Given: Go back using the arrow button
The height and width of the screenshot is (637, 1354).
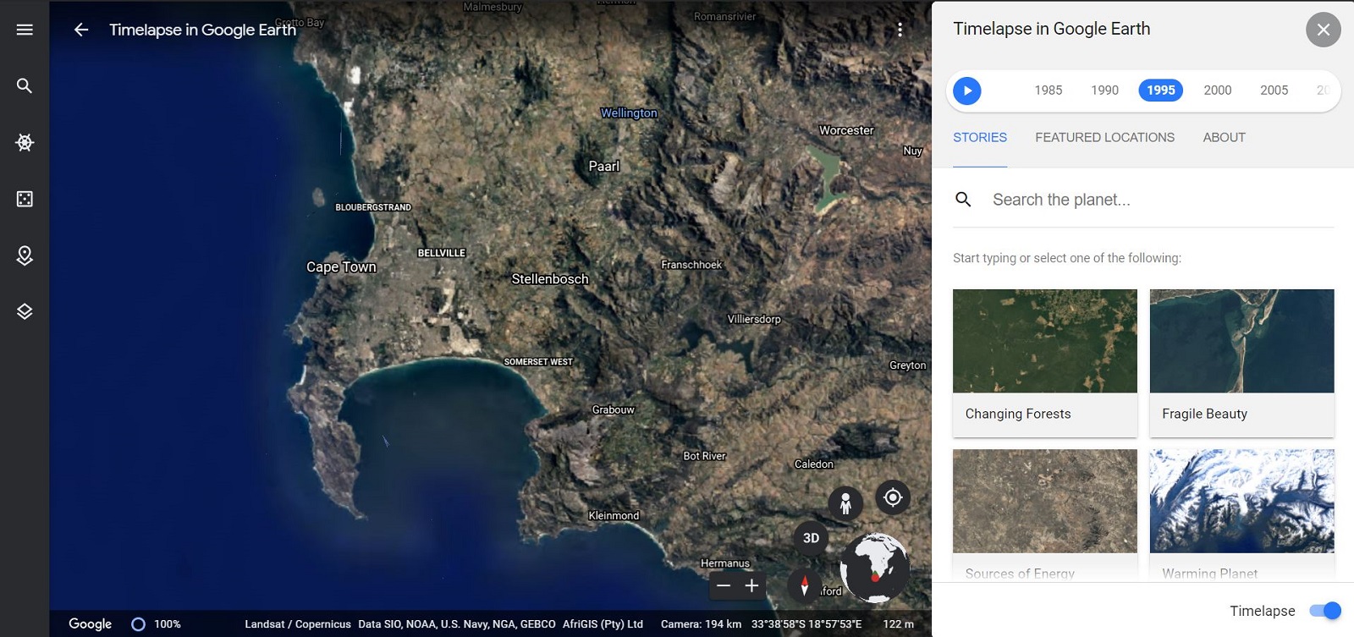Looking at the screenshot, I should click(81, 30).
